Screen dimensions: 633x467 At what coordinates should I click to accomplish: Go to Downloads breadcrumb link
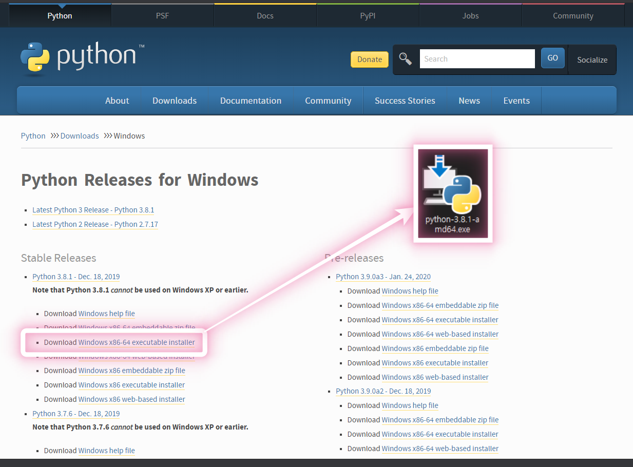pyautogui.click(x=80, y=136)
